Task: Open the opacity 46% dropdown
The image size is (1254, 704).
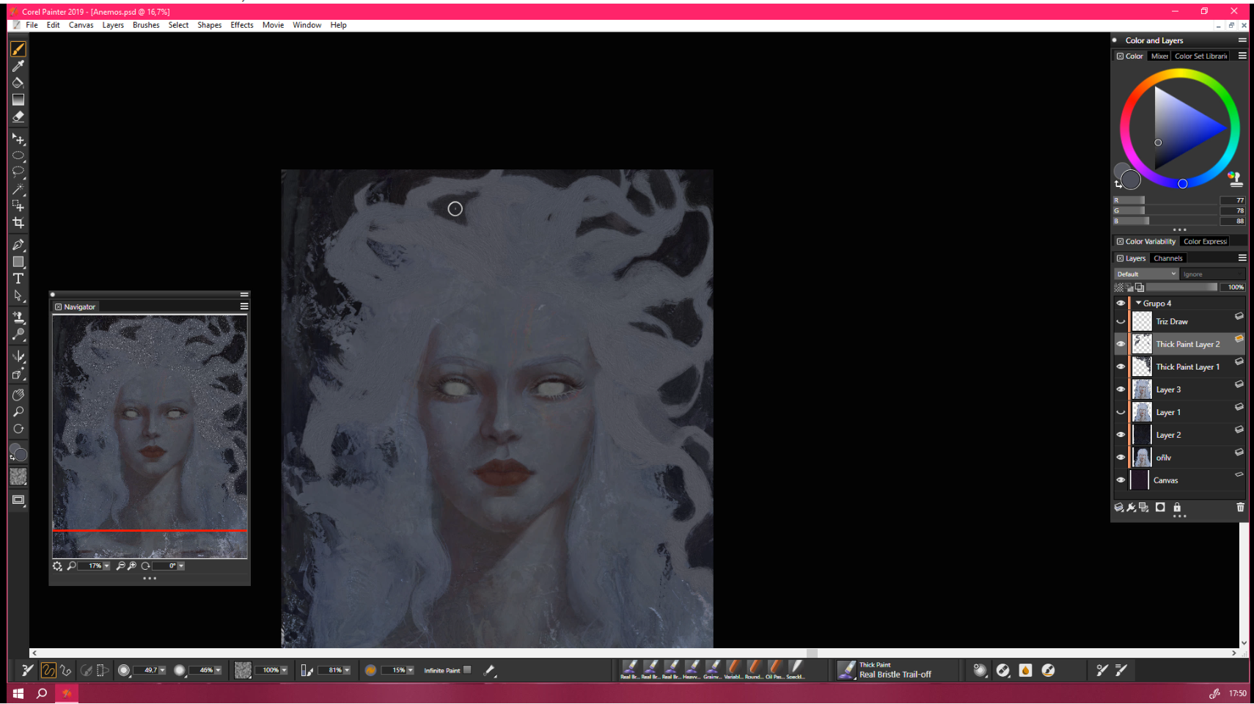Action: coord(218,670)
